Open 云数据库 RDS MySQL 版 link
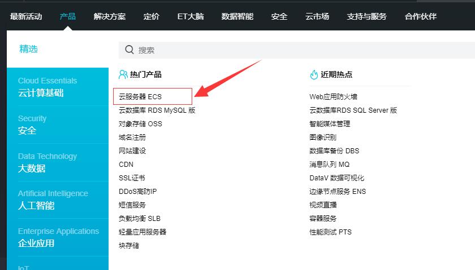Image resolution: width=475 pixels, height=270 pixels. [157, 110]
